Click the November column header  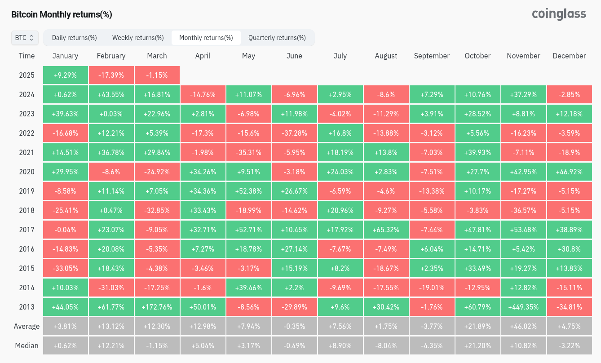[x=523, y=56]
